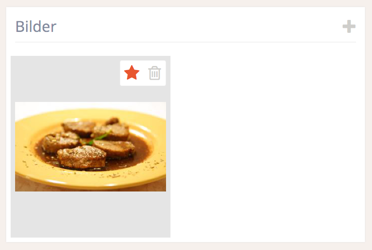Select the yellow plate food image
Image resolution: width=372 pixels, height=250 pixels.
coord(91,147)
